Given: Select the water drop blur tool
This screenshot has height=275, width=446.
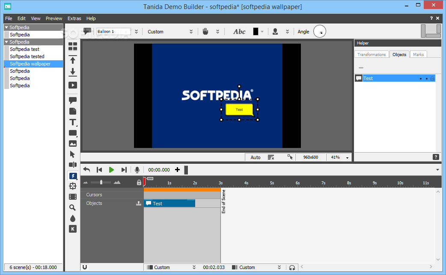Looking at the screenshot, I should tap(73, 219).
